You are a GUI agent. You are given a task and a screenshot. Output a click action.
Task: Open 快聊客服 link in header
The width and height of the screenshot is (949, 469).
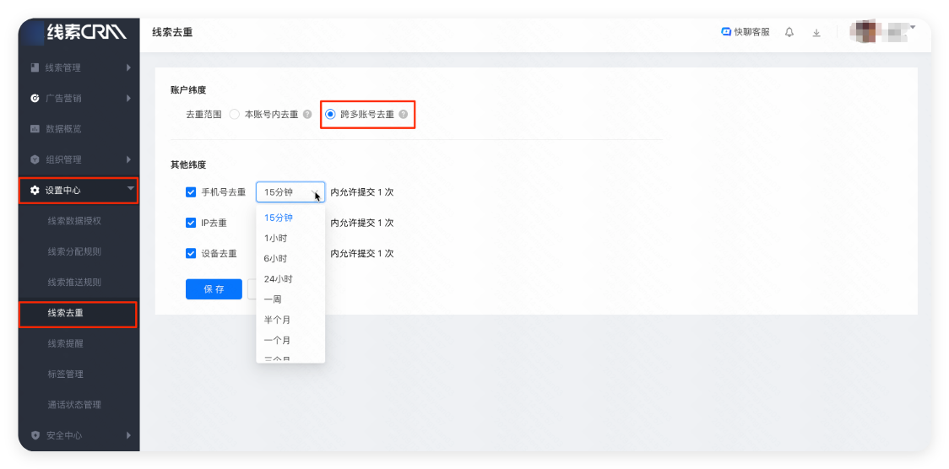pos(746,32)
